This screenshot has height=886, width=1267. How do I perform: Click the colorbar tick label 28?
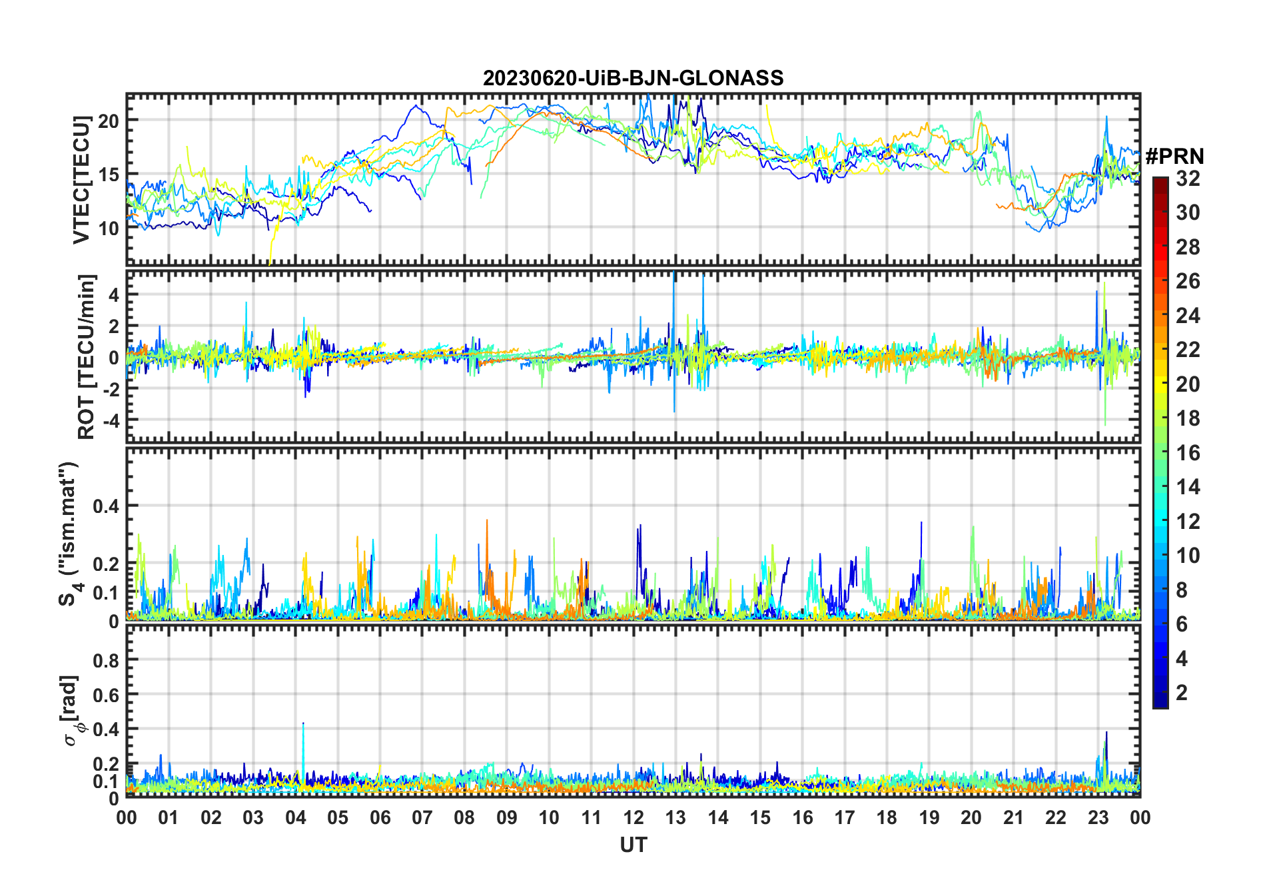click(1187, 247)
